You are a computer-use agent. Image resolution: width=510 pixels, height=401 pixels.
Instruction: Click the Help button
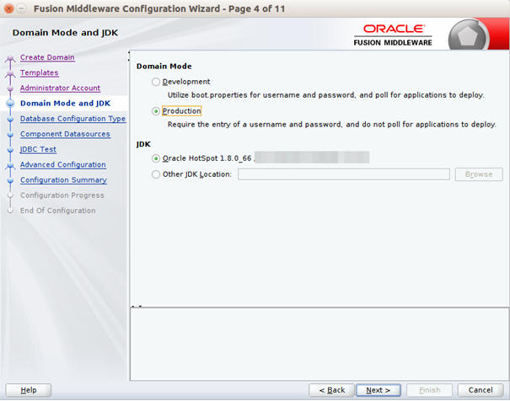[29, 390]
